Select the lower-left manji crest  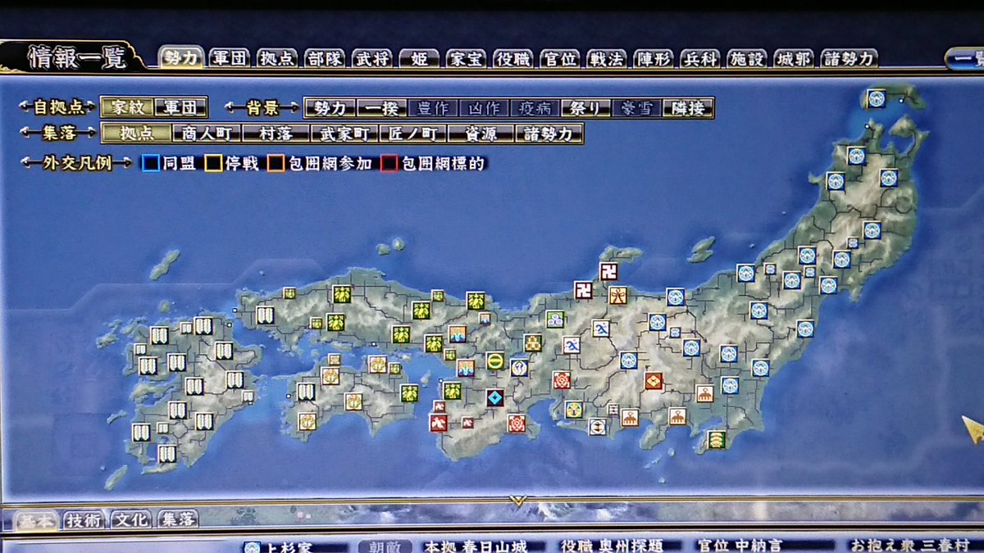[583, 289]
